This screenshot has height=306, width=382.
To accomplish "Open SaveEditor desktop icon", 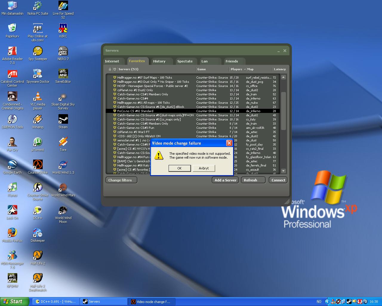I will pyautogui.click(x=63, y=76).
